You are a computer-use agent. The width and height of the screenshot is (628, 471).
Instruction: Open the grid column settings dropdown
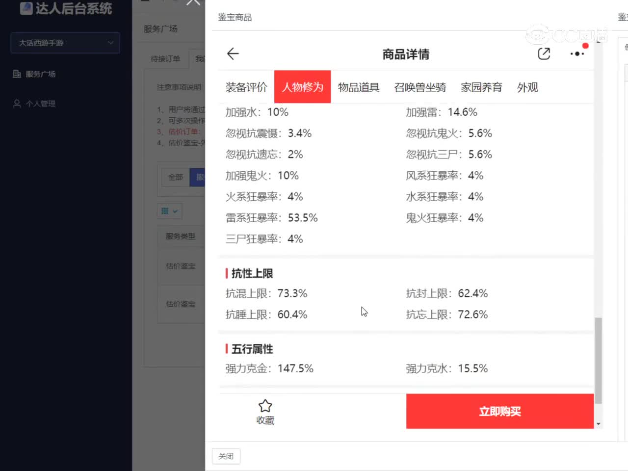(x=170, y=211)
